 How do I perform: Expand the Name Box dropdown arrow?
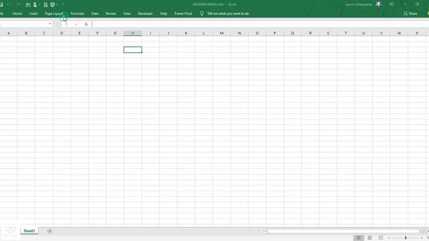[50, 24]
